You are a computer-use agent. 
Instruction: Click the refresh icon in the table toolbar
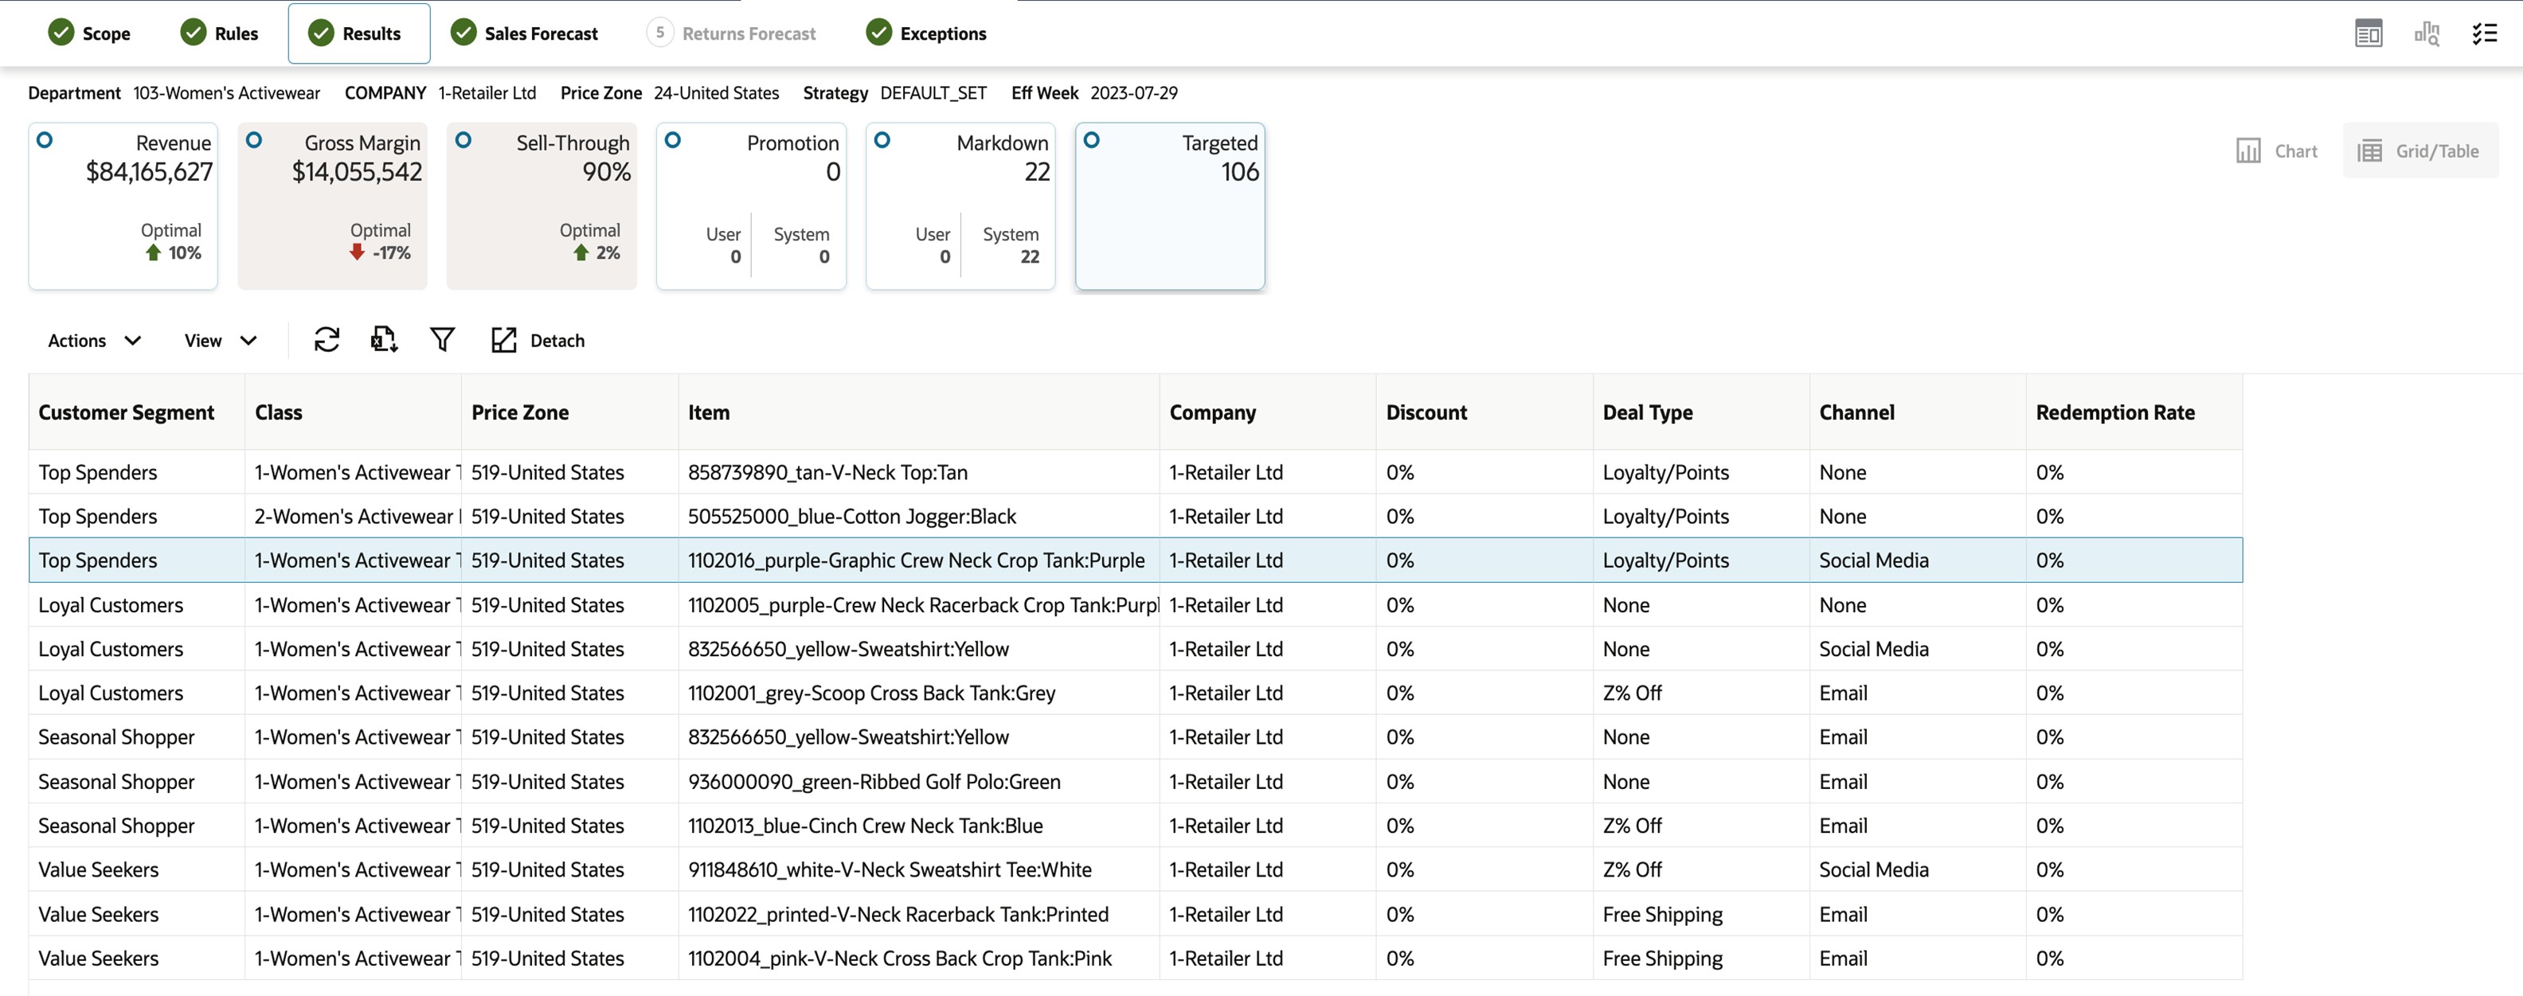pyautogui.click(x=327, y=340)
